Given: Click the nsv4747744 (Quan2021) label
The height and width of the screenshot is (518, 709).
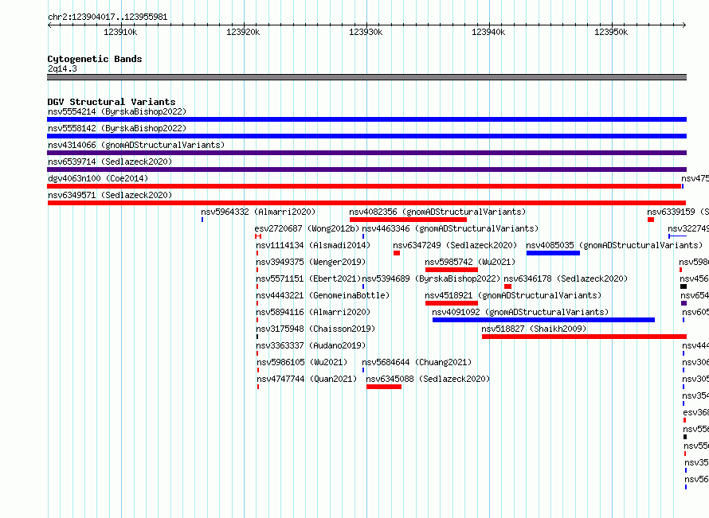Looking at the screenshot, I should [x=307, y=379].
